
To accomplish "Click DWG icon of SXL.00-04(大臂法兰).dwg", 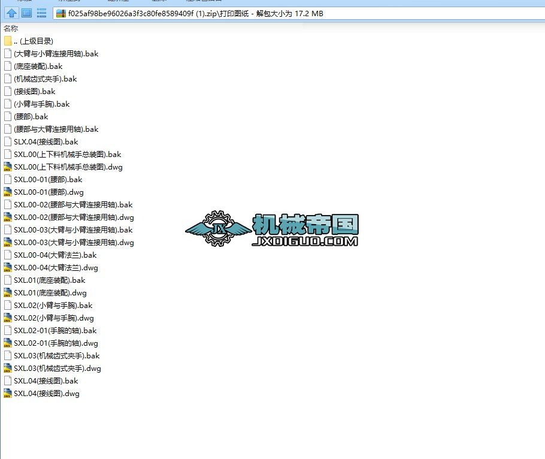I will pyautogui.click(x=8, y=267).
